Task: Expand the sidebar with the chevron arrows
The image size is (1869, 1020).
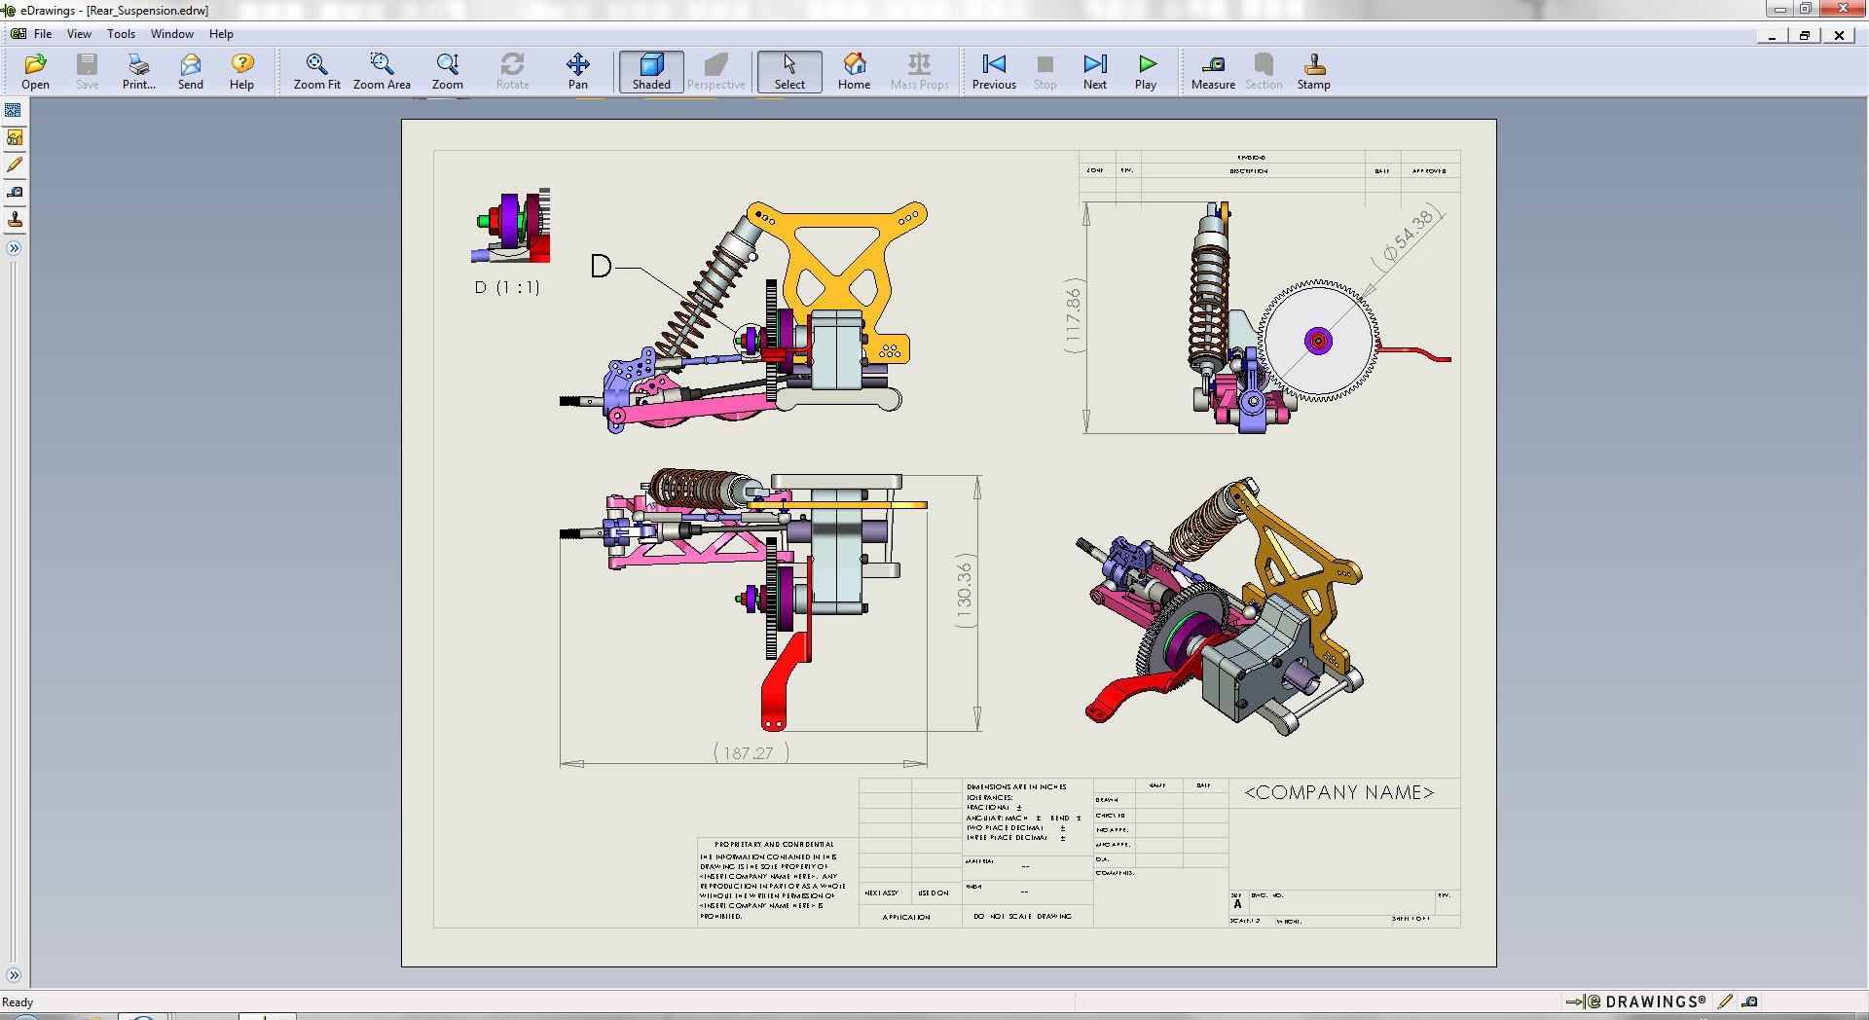Action: click(14, 248)
